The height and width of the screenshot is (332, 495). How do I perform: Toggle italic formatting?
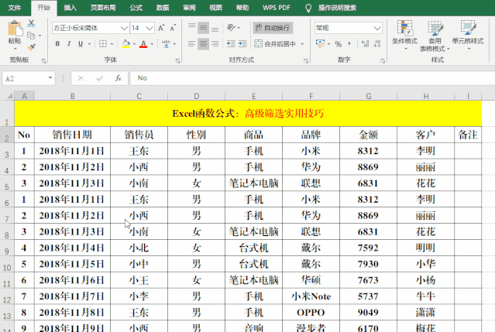pos(70,44)
